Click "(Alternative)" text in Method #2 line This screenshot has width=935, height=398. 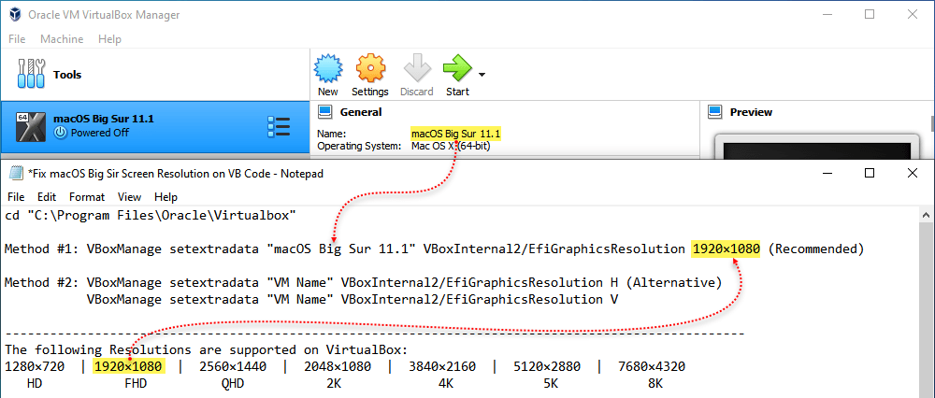click(x=675, y=282)
